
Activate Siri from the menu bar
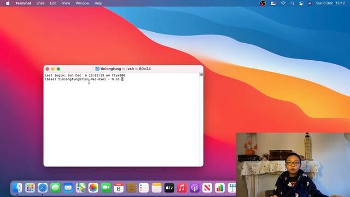310,3
